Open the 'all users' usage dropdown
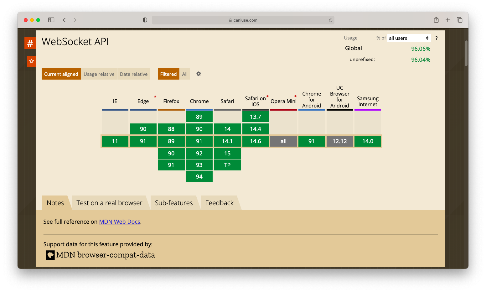The image size is (486, 292). tap(409, 38)
